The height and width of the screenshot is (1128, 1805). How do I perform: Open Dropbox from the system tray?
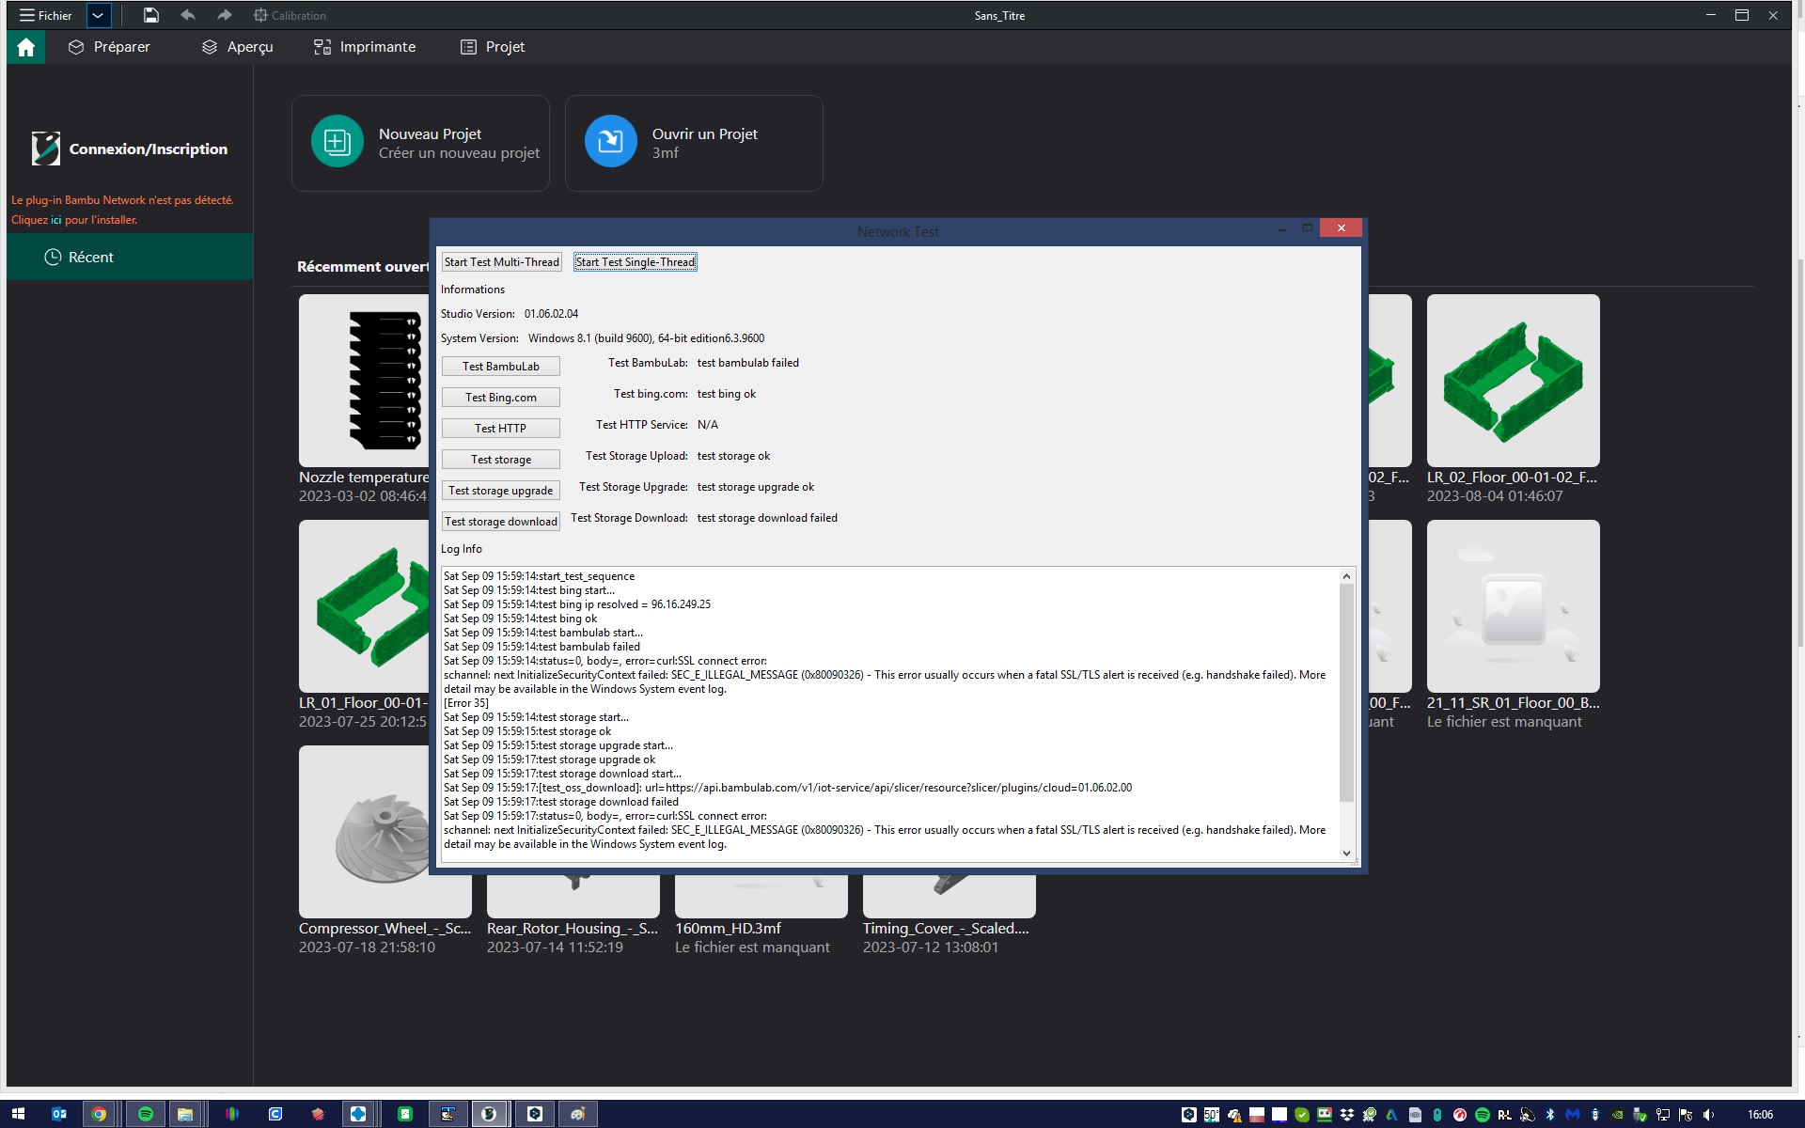[x=1346, y=1115]
